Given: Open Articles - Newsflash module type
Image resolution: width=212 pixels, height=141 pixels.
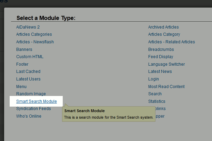Looking at the screenshot, I should (35, 42).
